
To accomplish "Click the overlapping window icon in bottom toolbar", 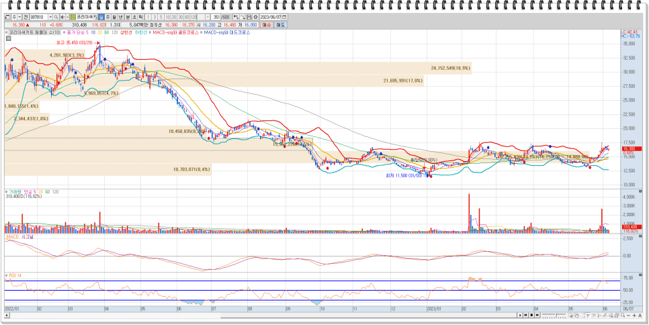I will [576, 315].
